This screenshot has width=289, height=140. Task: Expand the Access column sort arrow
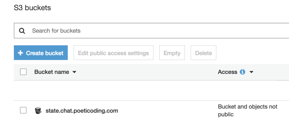(251, 72)
